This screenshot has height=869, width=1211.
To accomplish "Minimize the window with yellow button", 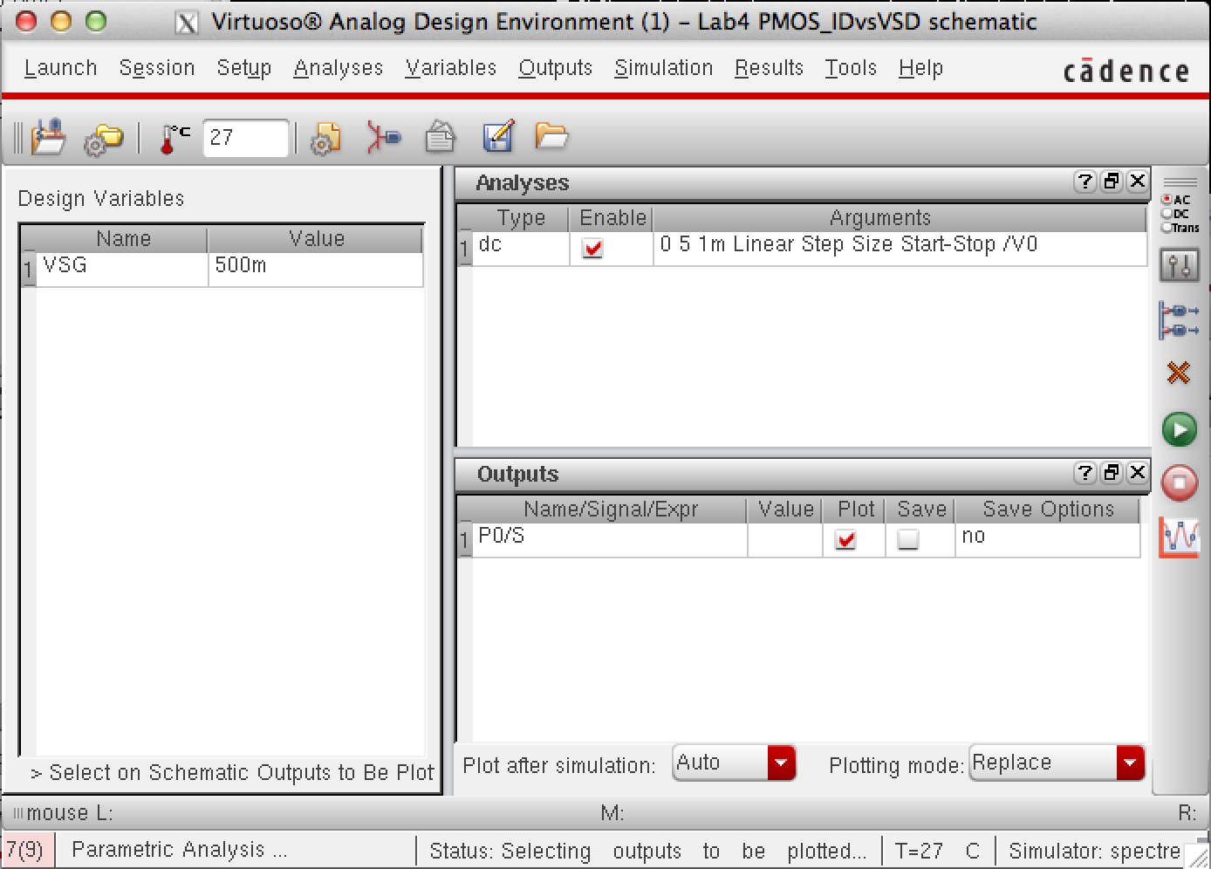I will click(60, 22).
